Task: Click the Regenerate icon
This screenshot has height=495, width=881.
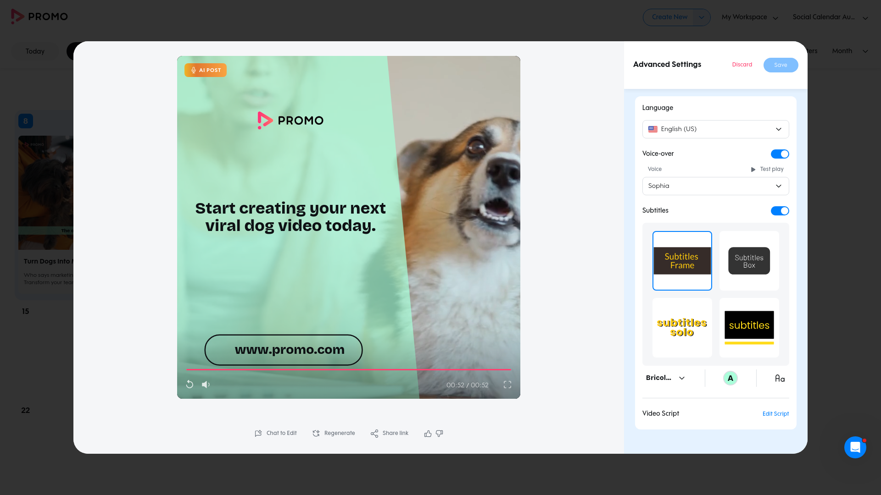Action: (x=316, y=434)
